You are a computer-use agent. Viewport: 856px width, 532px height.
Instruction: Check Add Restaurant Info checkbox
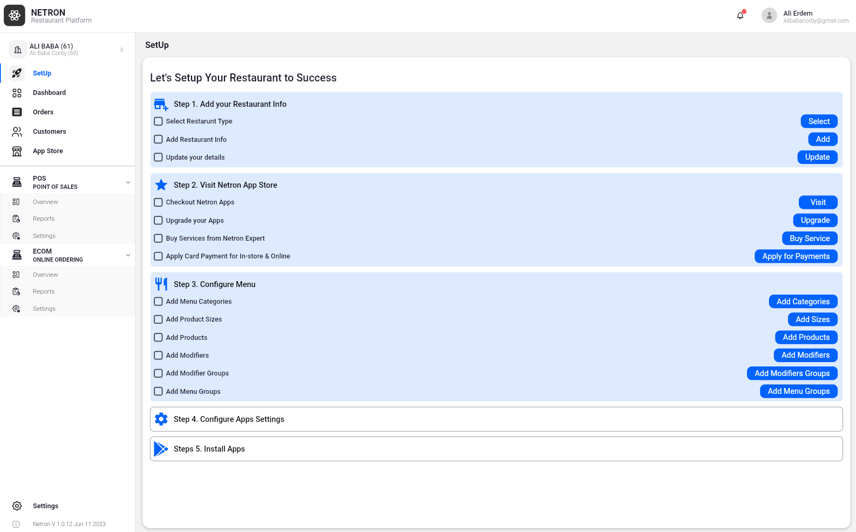coord(158,139)
